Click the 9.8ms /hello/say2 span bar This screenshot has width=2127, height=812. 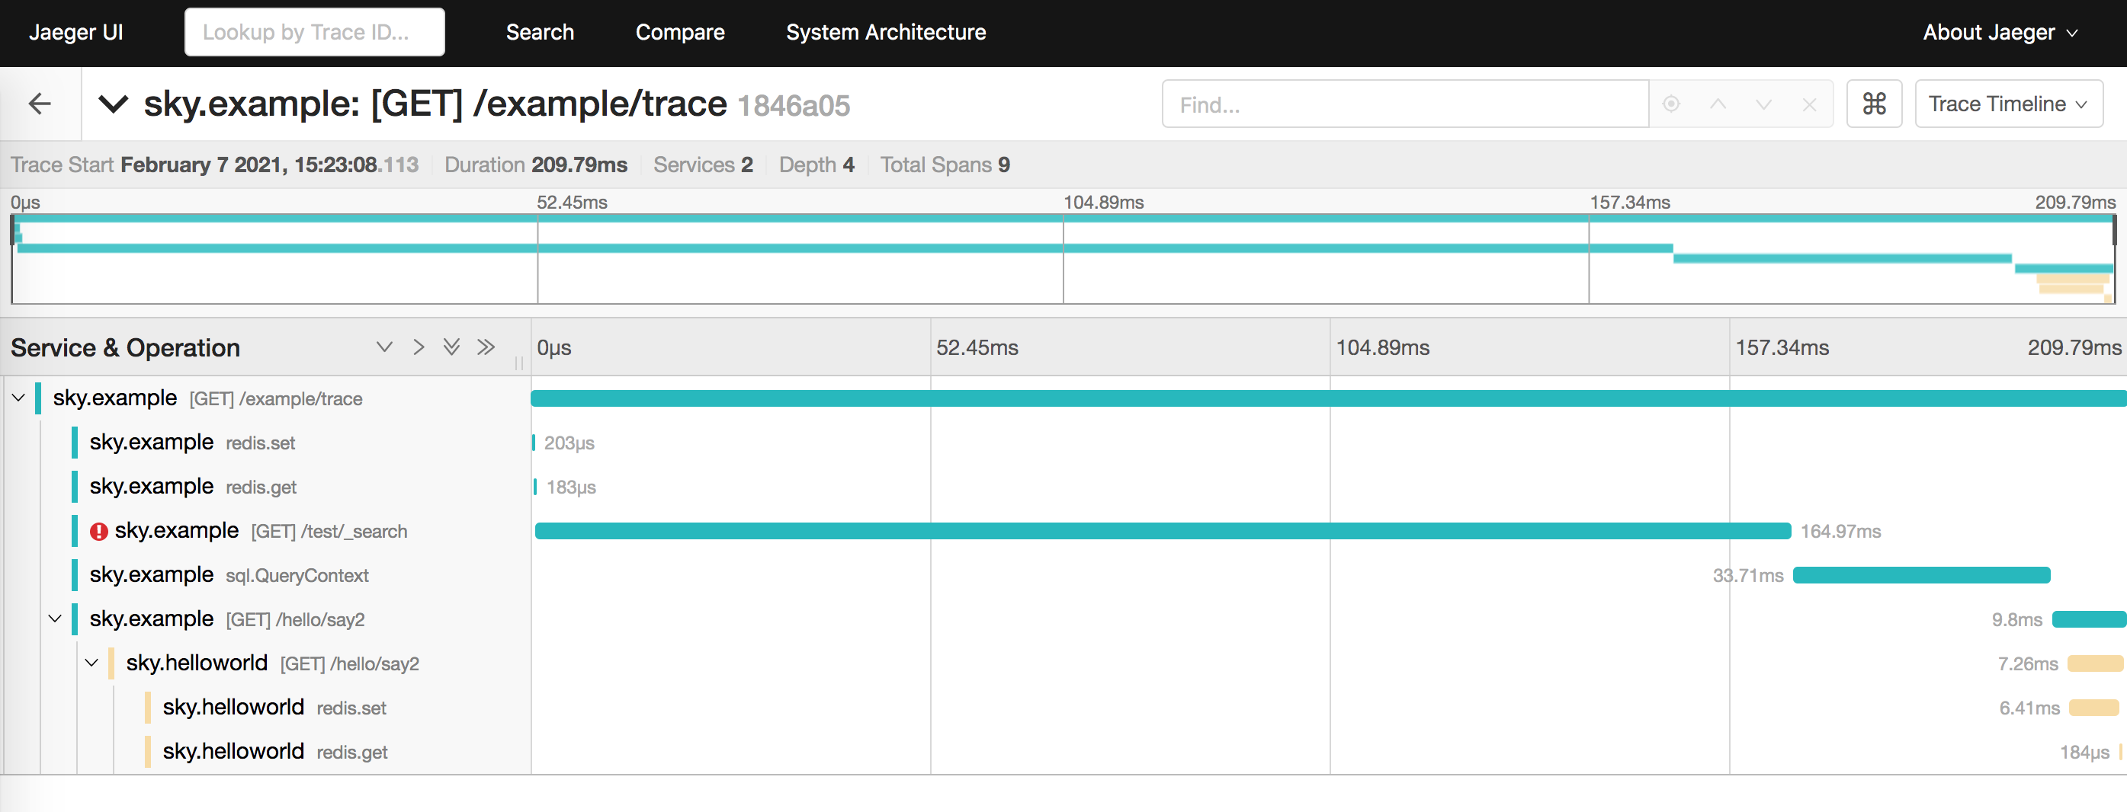(x=2089, y=619)
